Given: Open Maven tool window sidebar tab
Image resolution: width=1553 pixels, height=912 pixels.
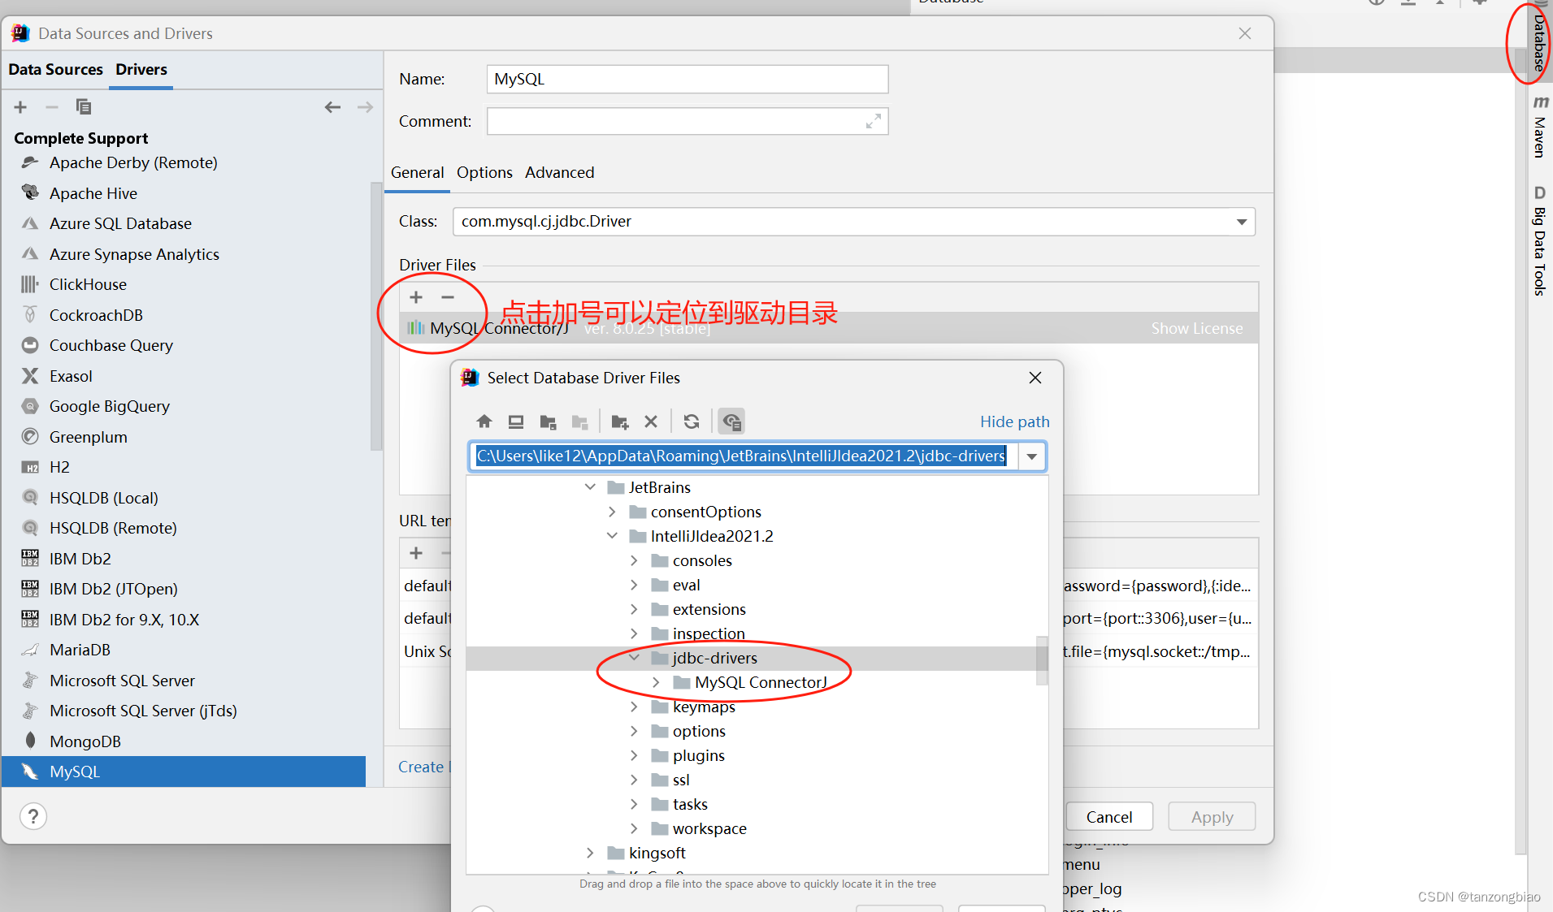Looking at the screenshot, I should pyautogui.click(x=1538, y=127).
